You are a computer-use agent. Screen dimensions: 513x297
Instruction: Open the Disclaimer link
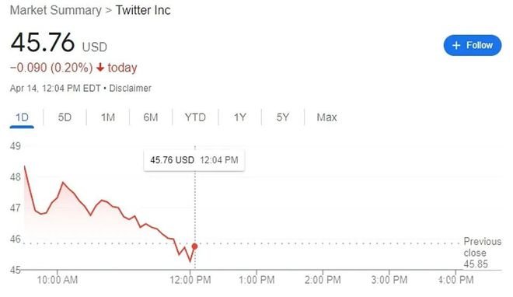[131, 89]
